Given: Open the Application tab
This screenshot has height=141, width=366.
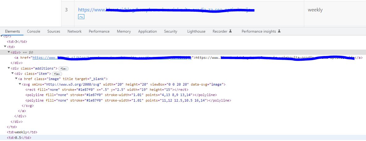Looking at the screenshot, I should click(147, 31).
